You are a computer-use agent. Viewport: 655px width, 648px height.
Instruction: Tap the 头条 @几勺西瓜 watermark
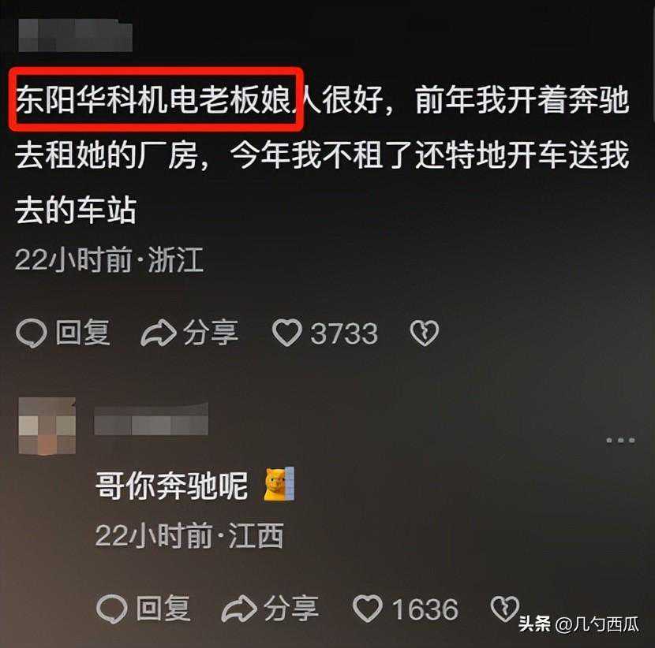pyautogui.click(x=578, y=624)
